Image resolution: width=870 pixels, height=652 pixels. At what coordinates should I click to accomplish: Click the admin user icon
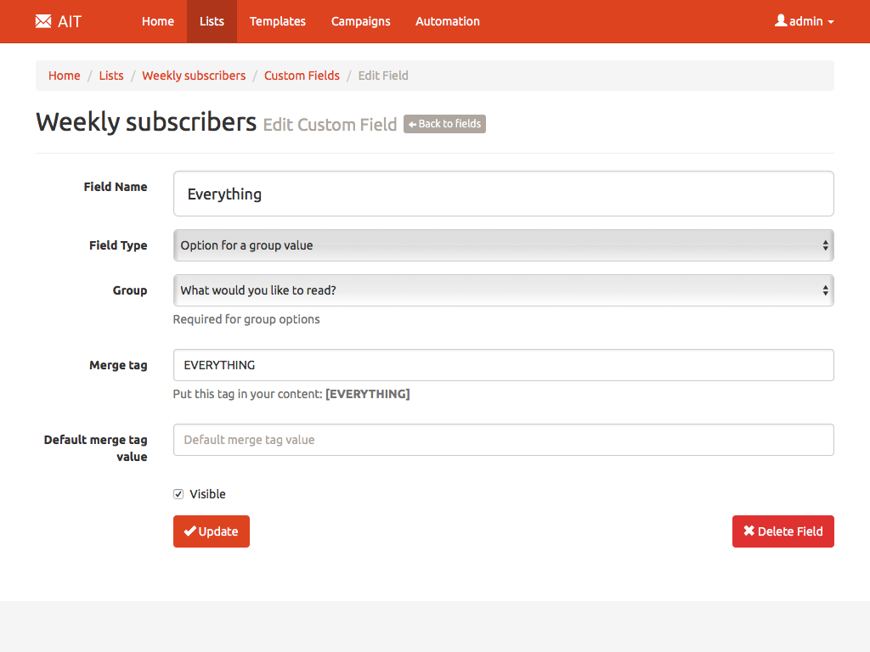(781, 20)
